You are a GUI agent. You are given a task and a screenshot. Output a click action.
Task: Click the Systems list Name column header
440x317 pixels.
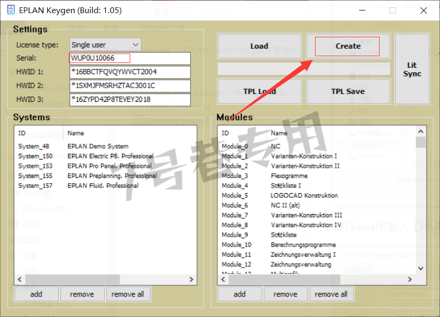click(x=76, y=133)
